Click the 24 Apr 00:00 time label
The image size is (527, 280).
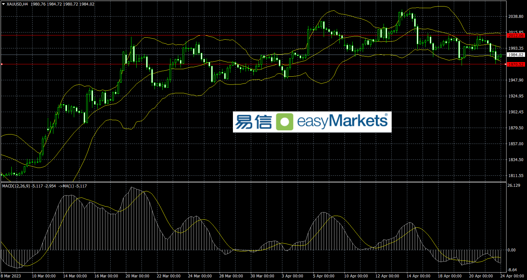pos(512,276)
